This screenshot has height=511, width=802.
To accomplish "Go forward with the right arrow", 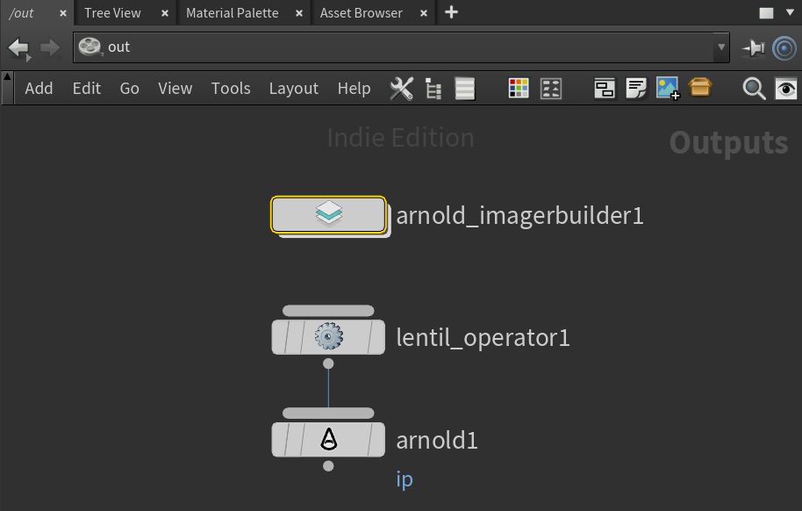I will [x=50, y=48].
